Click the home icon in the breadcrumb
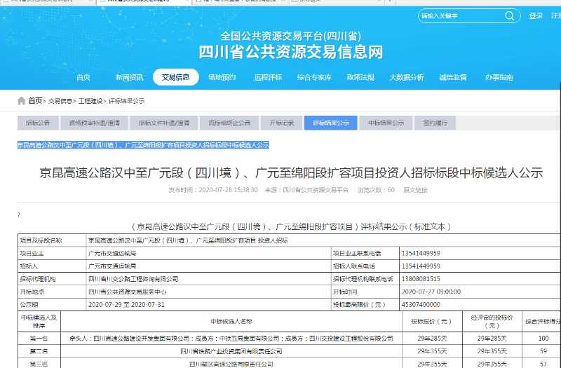This screenshot has width=561, height=368. pos(22,101)
